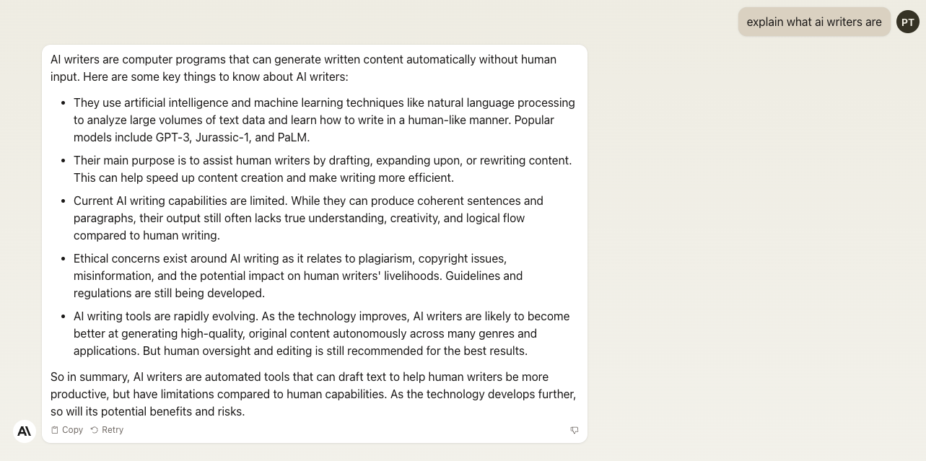
Task: Click the bullet describing limited AI writing capabilities
Action: pyautogui.click(x=308, y=218)
